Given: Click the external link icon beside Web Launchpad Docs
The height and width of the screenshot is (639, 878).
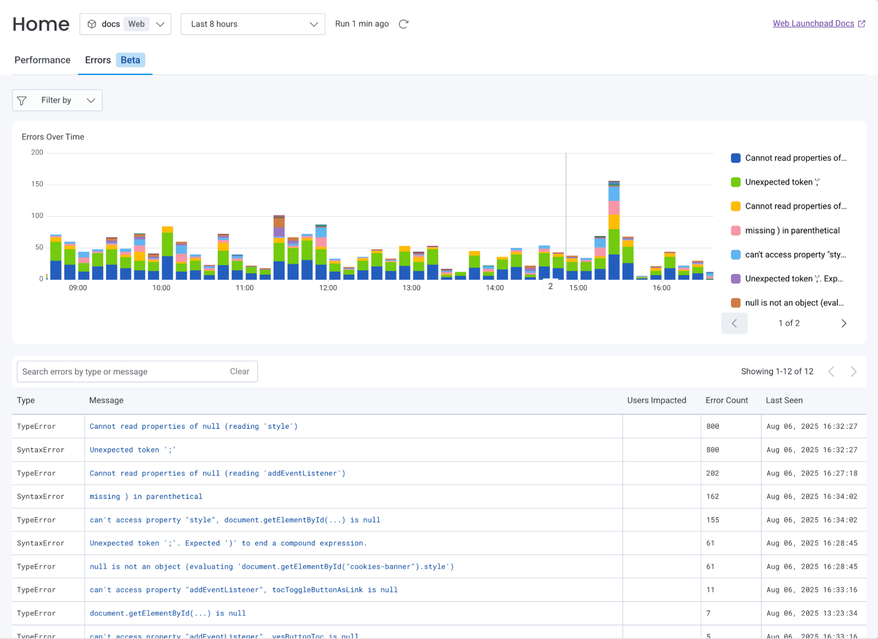Looking at the screenshot, I should (862, 23).
